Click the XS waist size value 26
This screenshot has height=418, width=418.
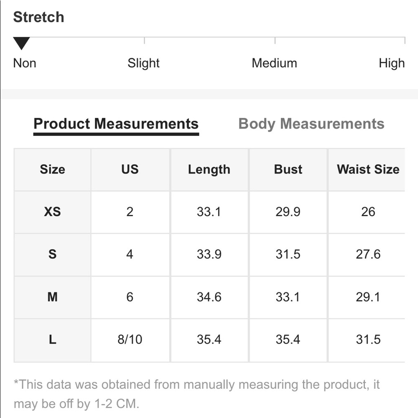368,212
